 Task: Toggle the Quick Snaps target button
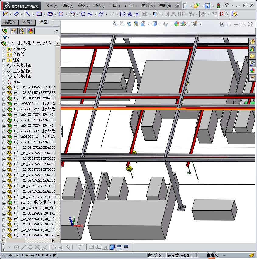pos(222,14)
